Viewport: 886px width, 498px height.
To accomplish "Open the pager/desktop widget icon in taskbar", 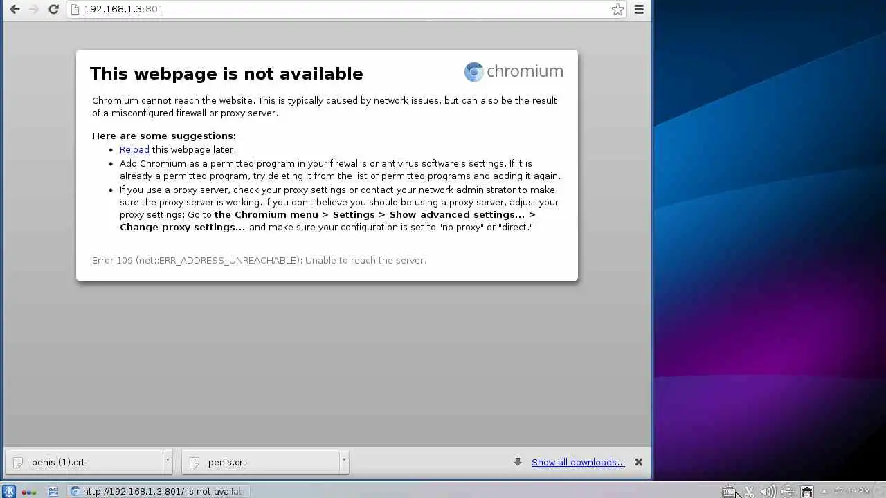I will [53, 491].
